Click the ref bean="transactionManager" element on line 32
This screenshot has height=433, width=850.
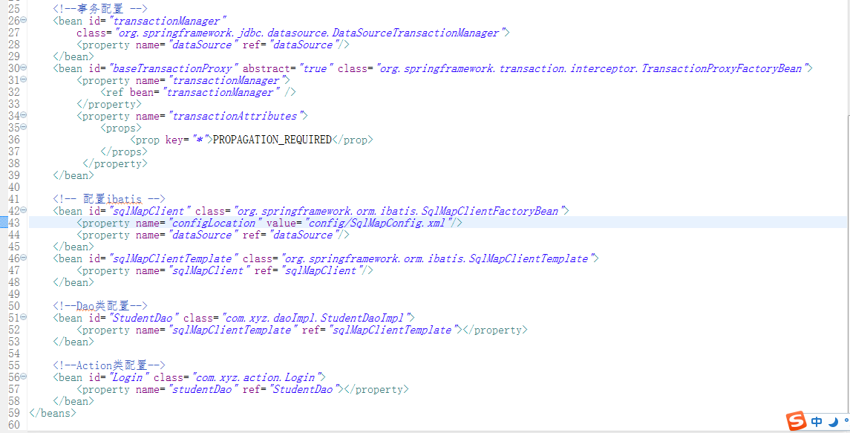198,92
